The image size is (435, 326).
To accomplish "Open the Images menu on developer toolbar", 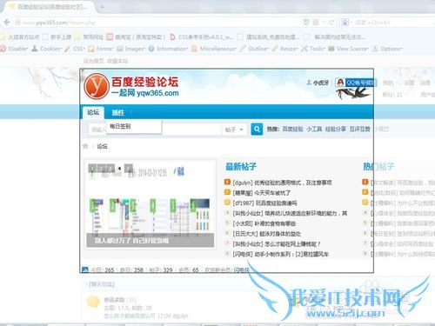I will (x=130, y=49).
